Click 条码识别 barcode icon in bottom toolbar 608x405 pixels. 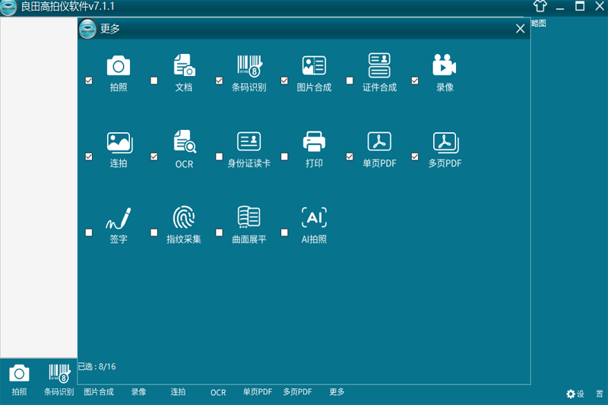pyautogui.click(x=59, y=373)
